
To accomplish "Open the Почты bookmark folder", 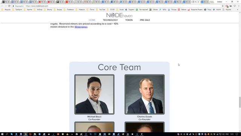I will coord(91,9).
